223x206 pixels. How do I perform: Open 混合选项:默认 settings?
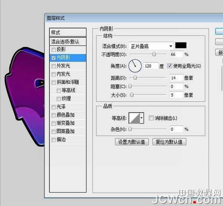(x=68, y=41)
